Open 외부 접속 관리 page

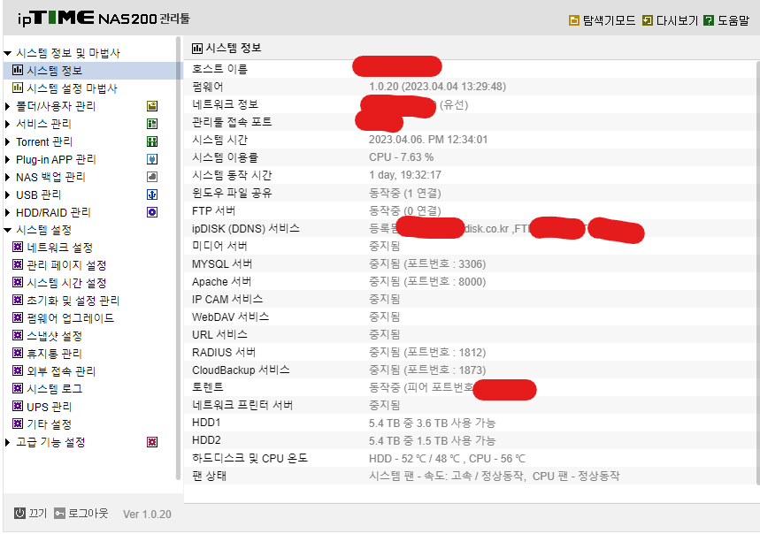[61, 371]
